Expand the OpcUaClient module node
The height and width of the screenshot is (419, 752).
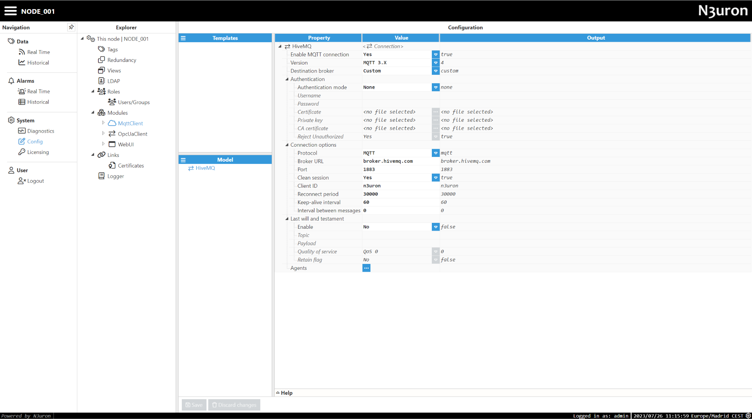point(103,133)
